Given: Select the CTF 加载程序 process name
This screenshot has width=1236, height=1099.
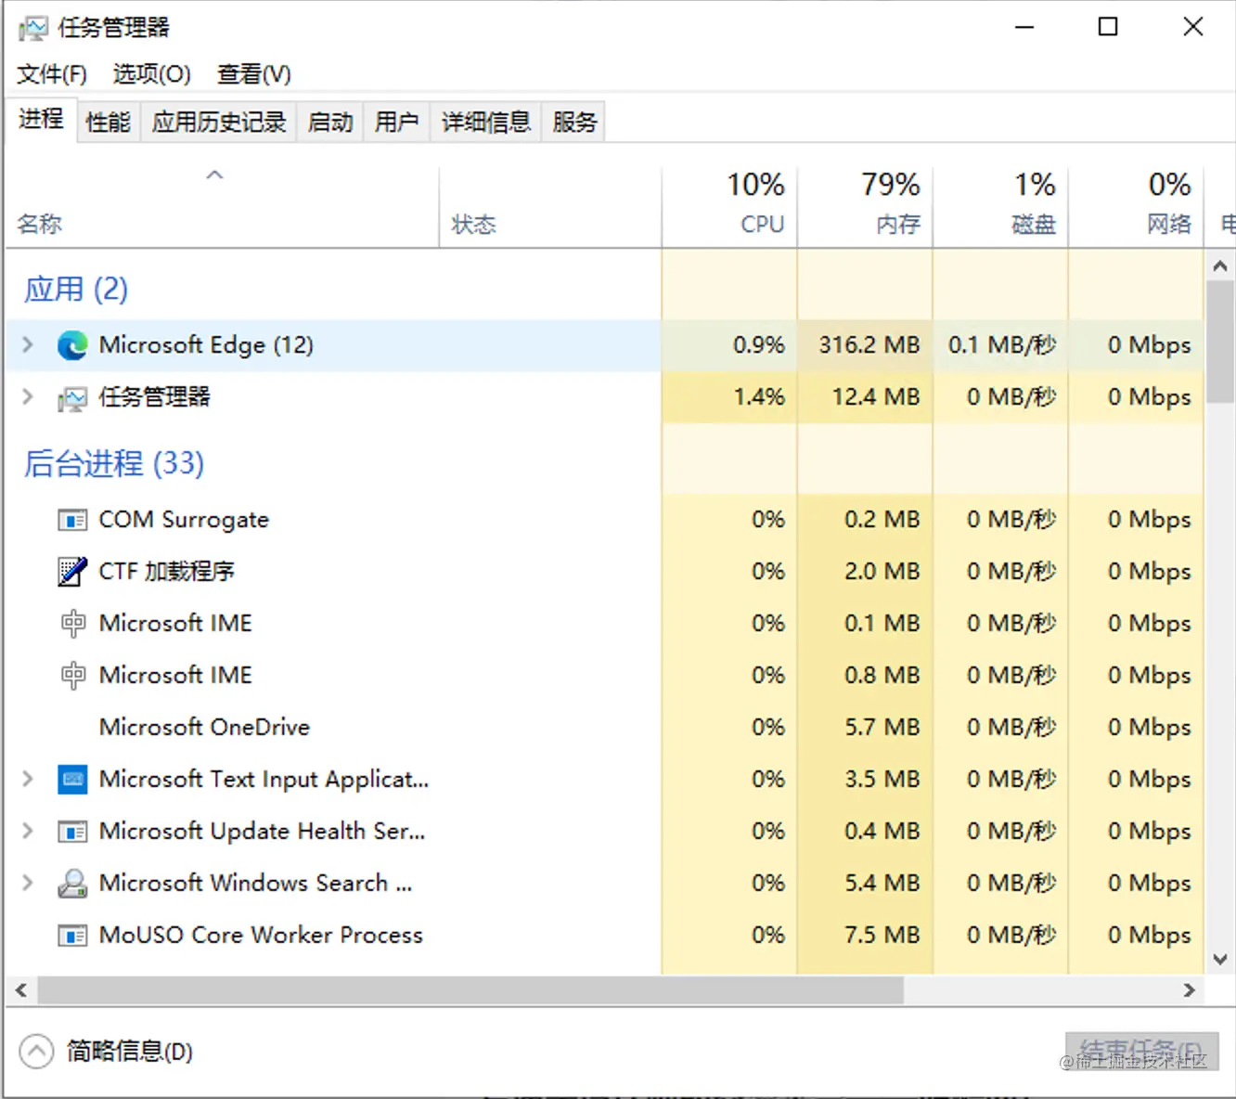Looking at the screenshot, I should [167, 572].
